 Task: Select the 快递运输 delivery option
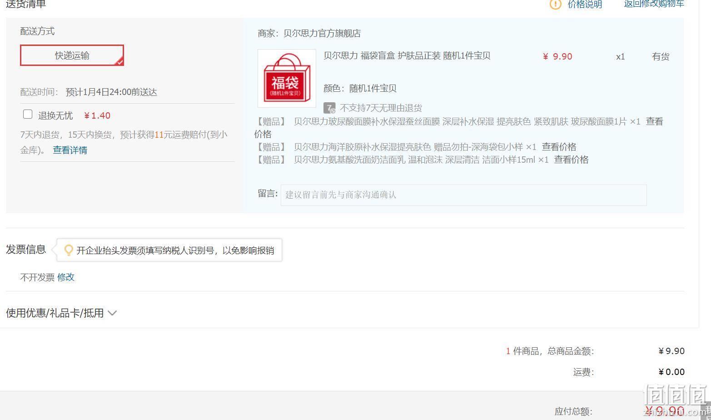click(72, 55)
